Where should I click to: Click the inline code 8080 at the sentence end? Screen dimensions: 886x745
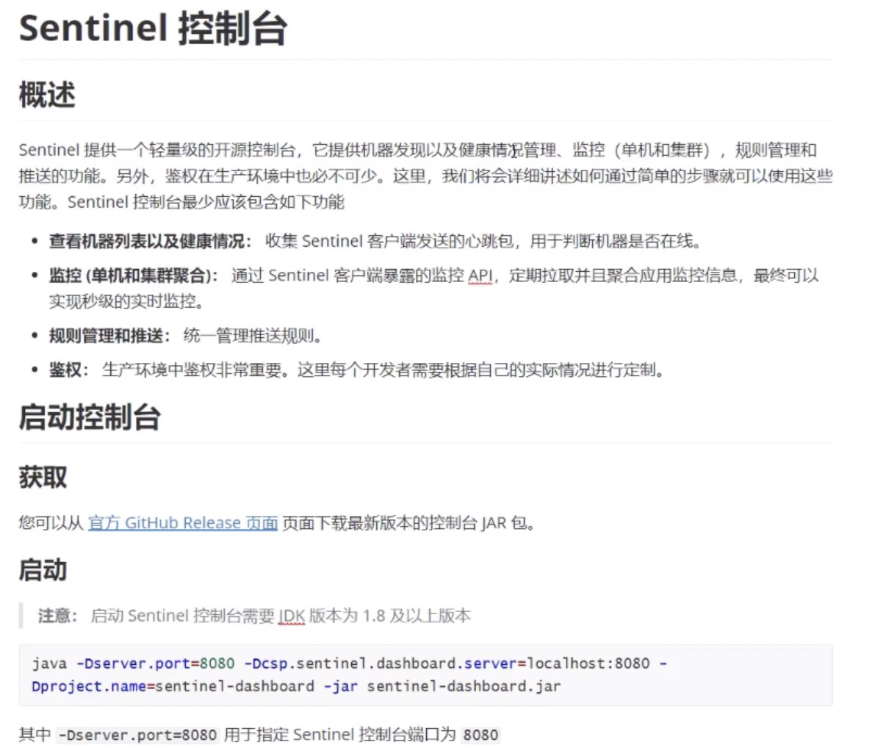[480, 735]
